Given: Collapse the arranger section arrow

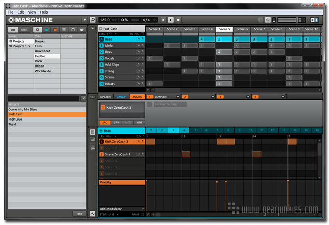Looking at the screenshot, I should 92,28.
